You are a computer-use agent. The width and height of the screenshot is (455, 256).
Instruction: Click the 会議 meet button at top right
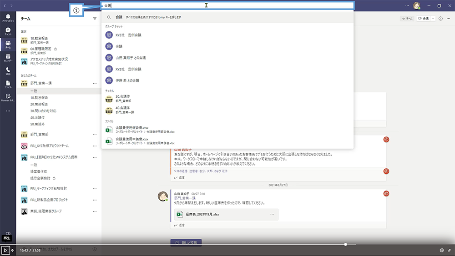pos(424,18)
